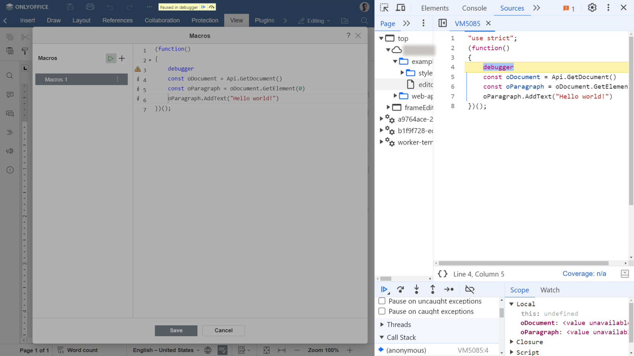Pretty print with curly braces icon

[443, 274]
